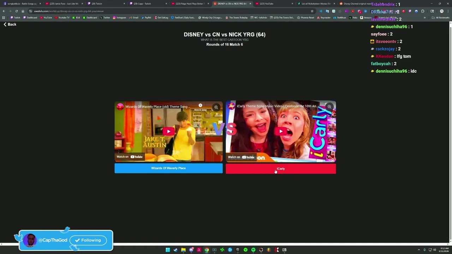Open the Kick bookmark
452x254 pixels.
point(76,18)
